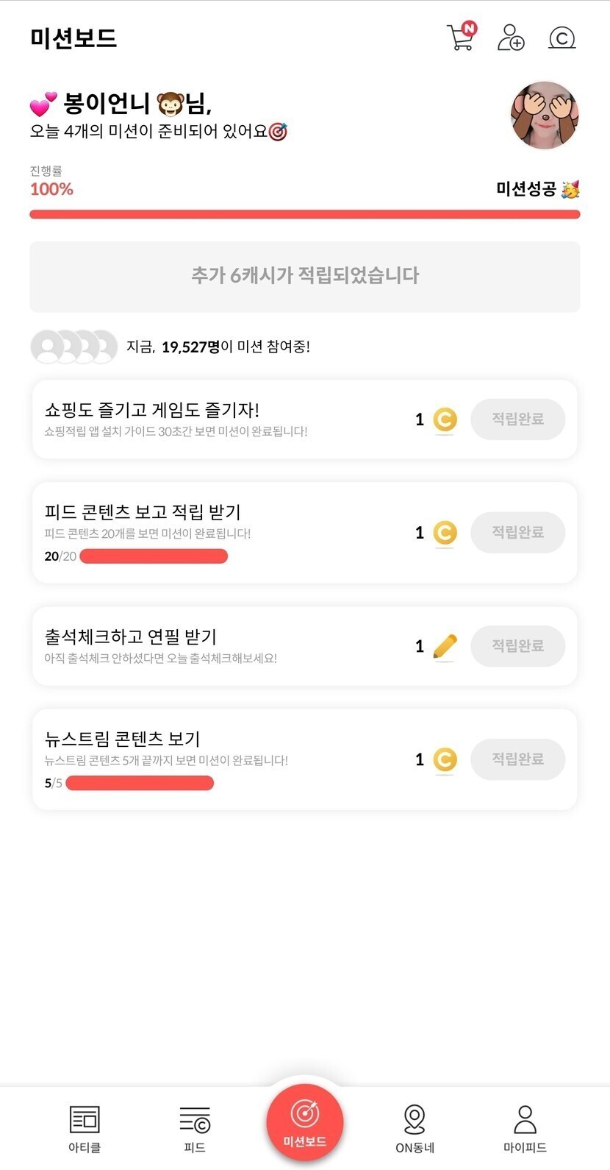This screenshot has height=1170, width=610.
Task: Tap the add friend icon
Action: pyautogui.click(x=511, y=38)
